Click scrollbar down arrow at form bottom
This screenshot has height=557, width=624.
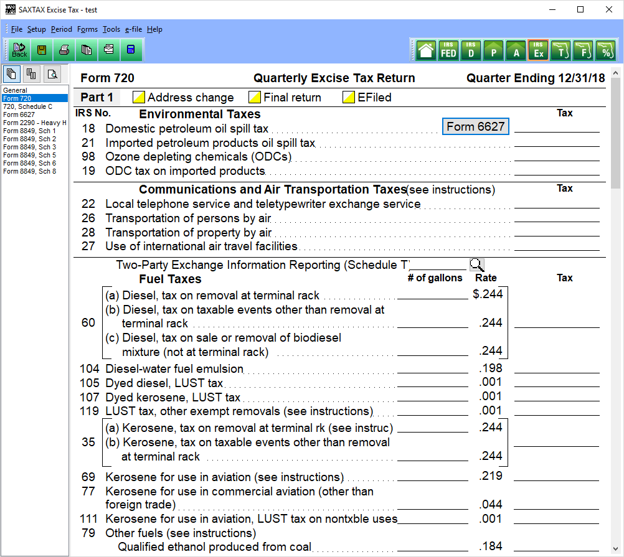click(616, 549)
